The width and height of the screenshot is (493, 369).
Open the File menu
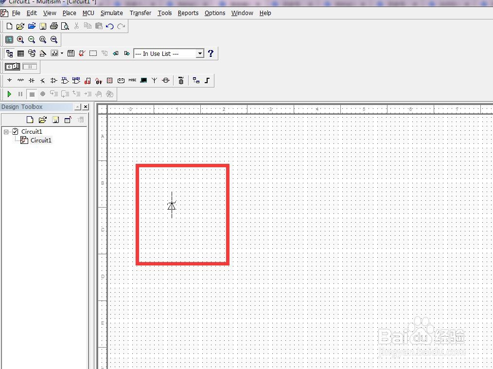pyautogui.click(x=16, y=13)
